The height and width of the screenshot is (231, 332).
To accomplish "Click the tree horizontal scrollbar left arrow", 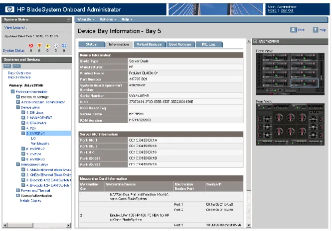I will click(x=5, y=226).
